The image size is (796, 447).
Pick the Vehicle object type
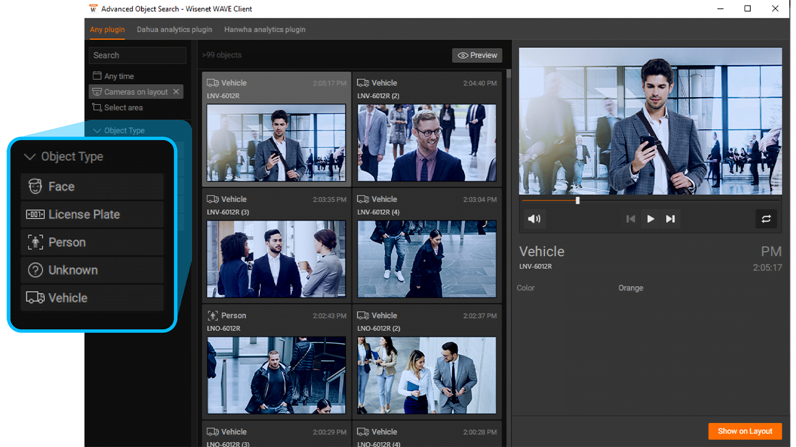pyautogui.click(x=92, y=298)
